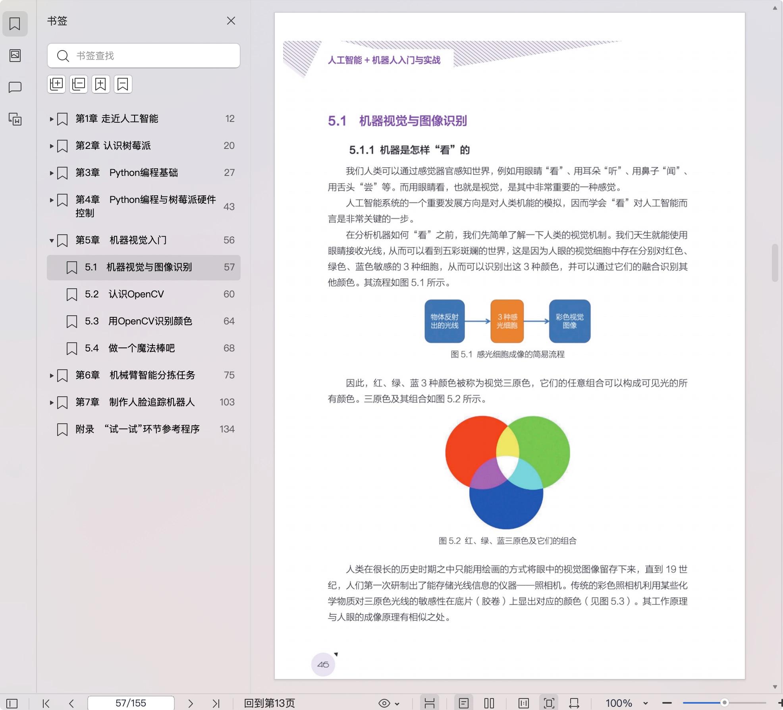The height and width of the screenshot is (710, 783).
Task: Jump to 第6章 机械臂智能分拣任务
Action: click(x=143, y=375)
